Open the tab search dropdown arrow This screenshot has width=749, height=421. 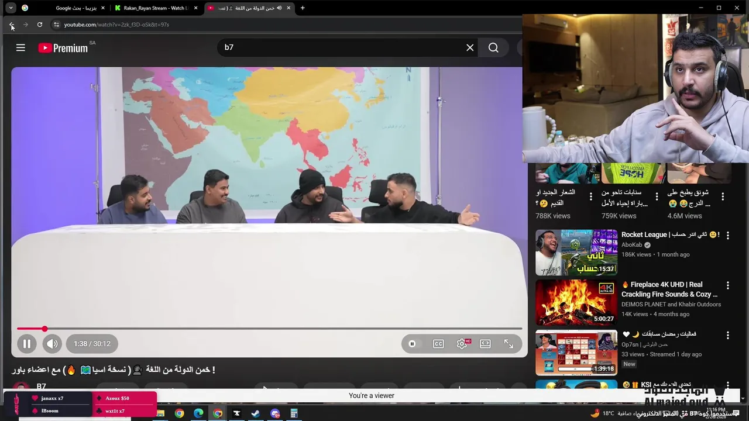tap(11, 8)
